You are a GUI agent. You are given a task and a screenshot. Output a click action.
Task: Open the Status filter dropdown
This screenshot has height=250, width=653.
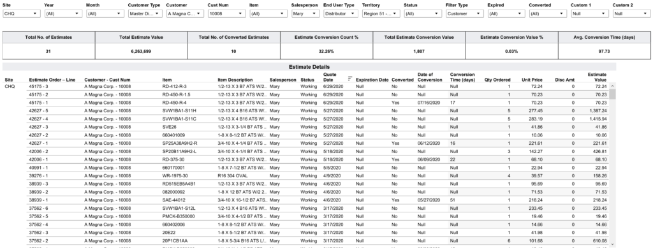tap(423, 14)
